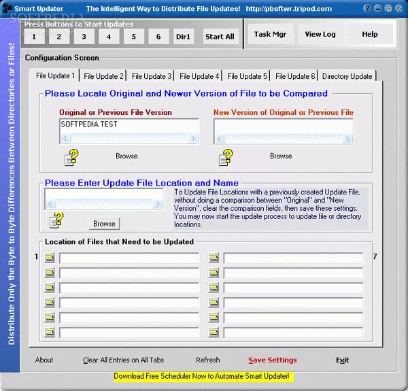This screenshot has width=408, height=391.
Task: Click the third folder icon in the left column
Action: pos(50,288)
